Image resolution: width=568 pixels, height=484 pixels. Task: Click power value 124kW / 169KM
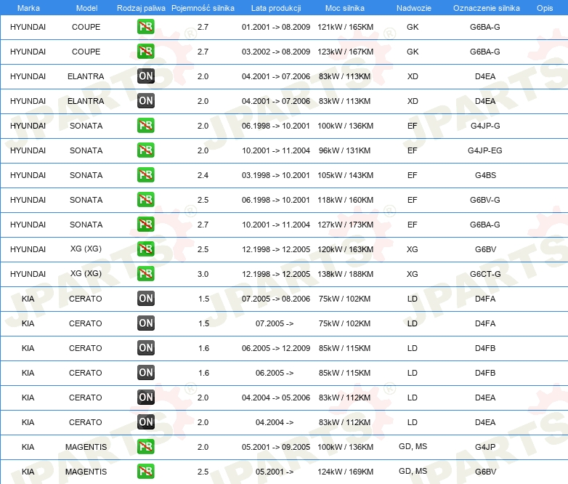coord(345,472)
